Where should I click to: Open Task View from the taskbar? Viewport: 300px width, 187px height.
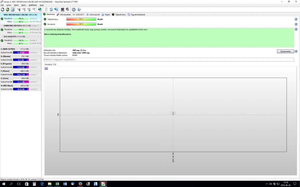pos(18,184)
